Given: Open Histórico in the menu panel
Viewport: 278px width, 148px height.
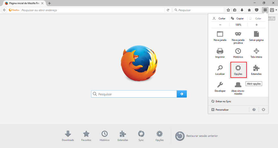Looking at the screenshot, I should [x=238, y=53].
